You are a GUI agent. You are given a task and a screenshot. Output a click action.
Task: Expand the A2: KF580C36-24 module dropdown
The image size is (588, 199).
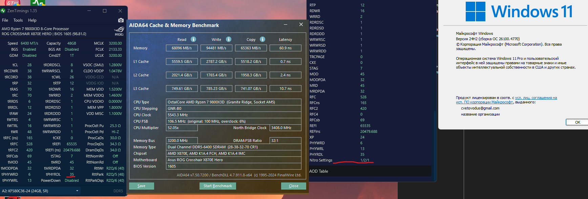[x=41, y=191]
